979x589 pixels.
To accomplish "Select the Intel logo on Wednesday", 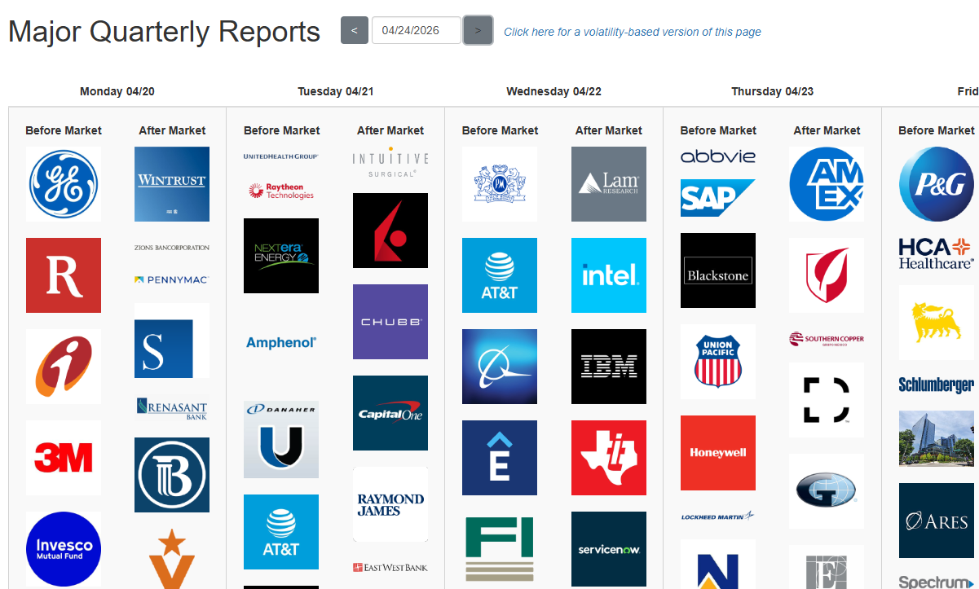I will 608,275.
